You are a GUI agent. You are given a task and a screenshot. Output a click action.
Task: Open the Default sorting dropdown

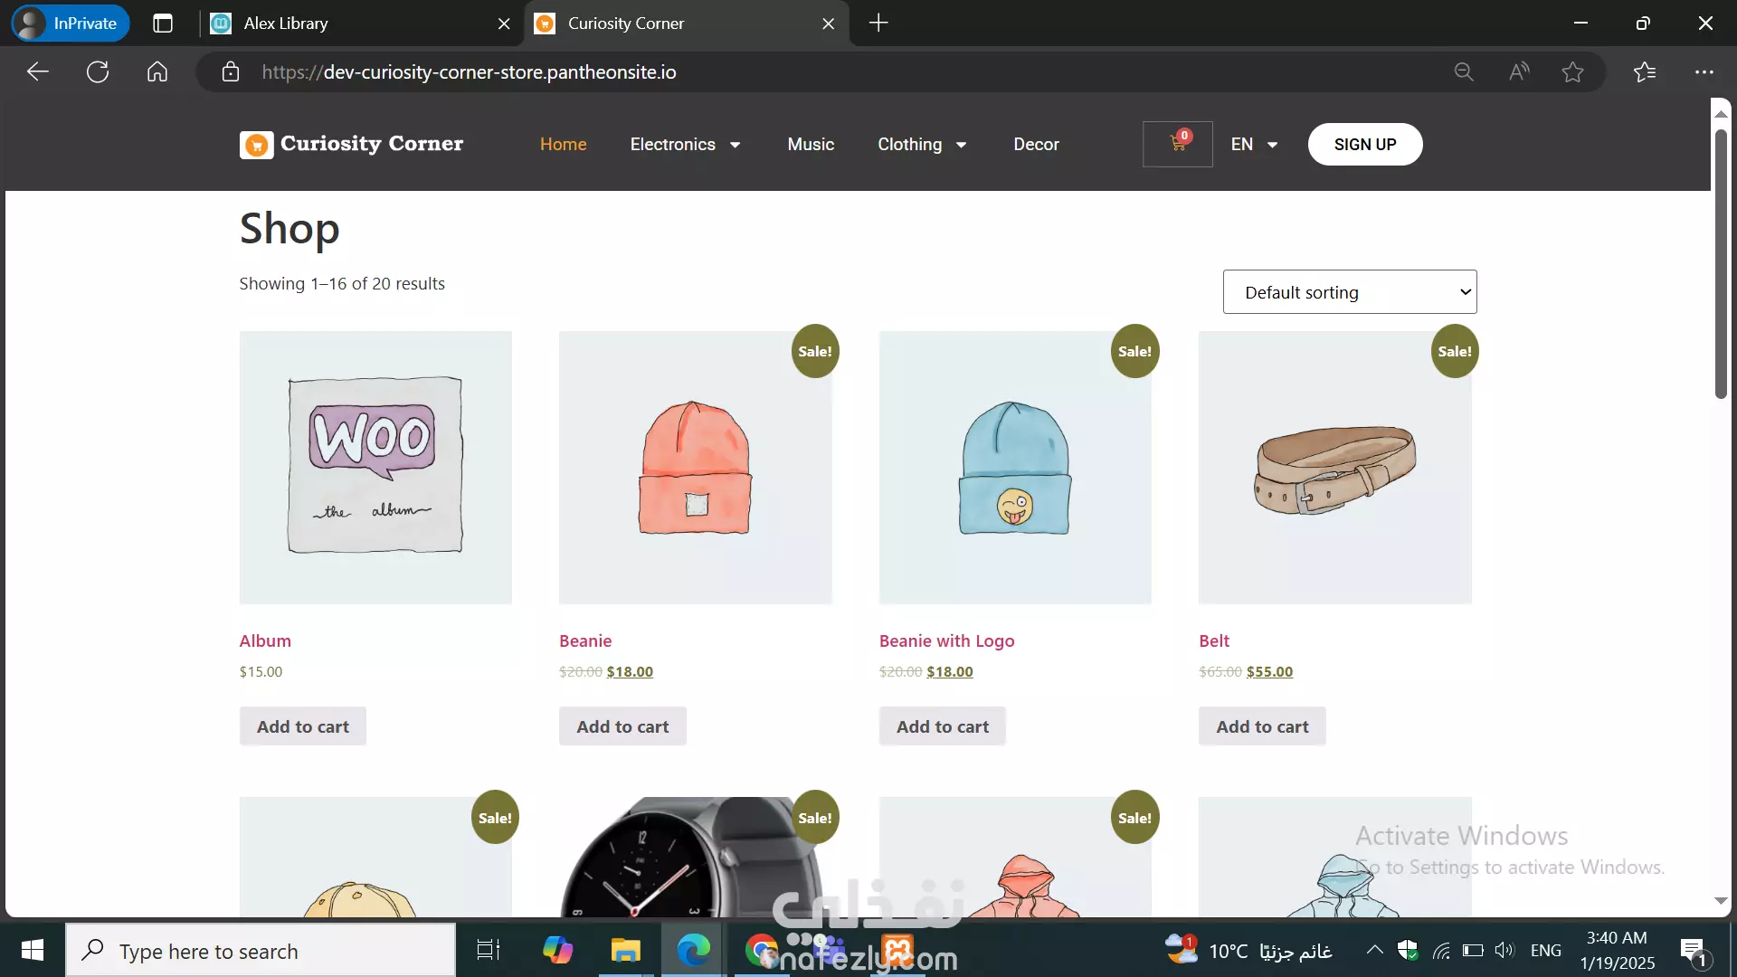click(x=1350, y=292)
